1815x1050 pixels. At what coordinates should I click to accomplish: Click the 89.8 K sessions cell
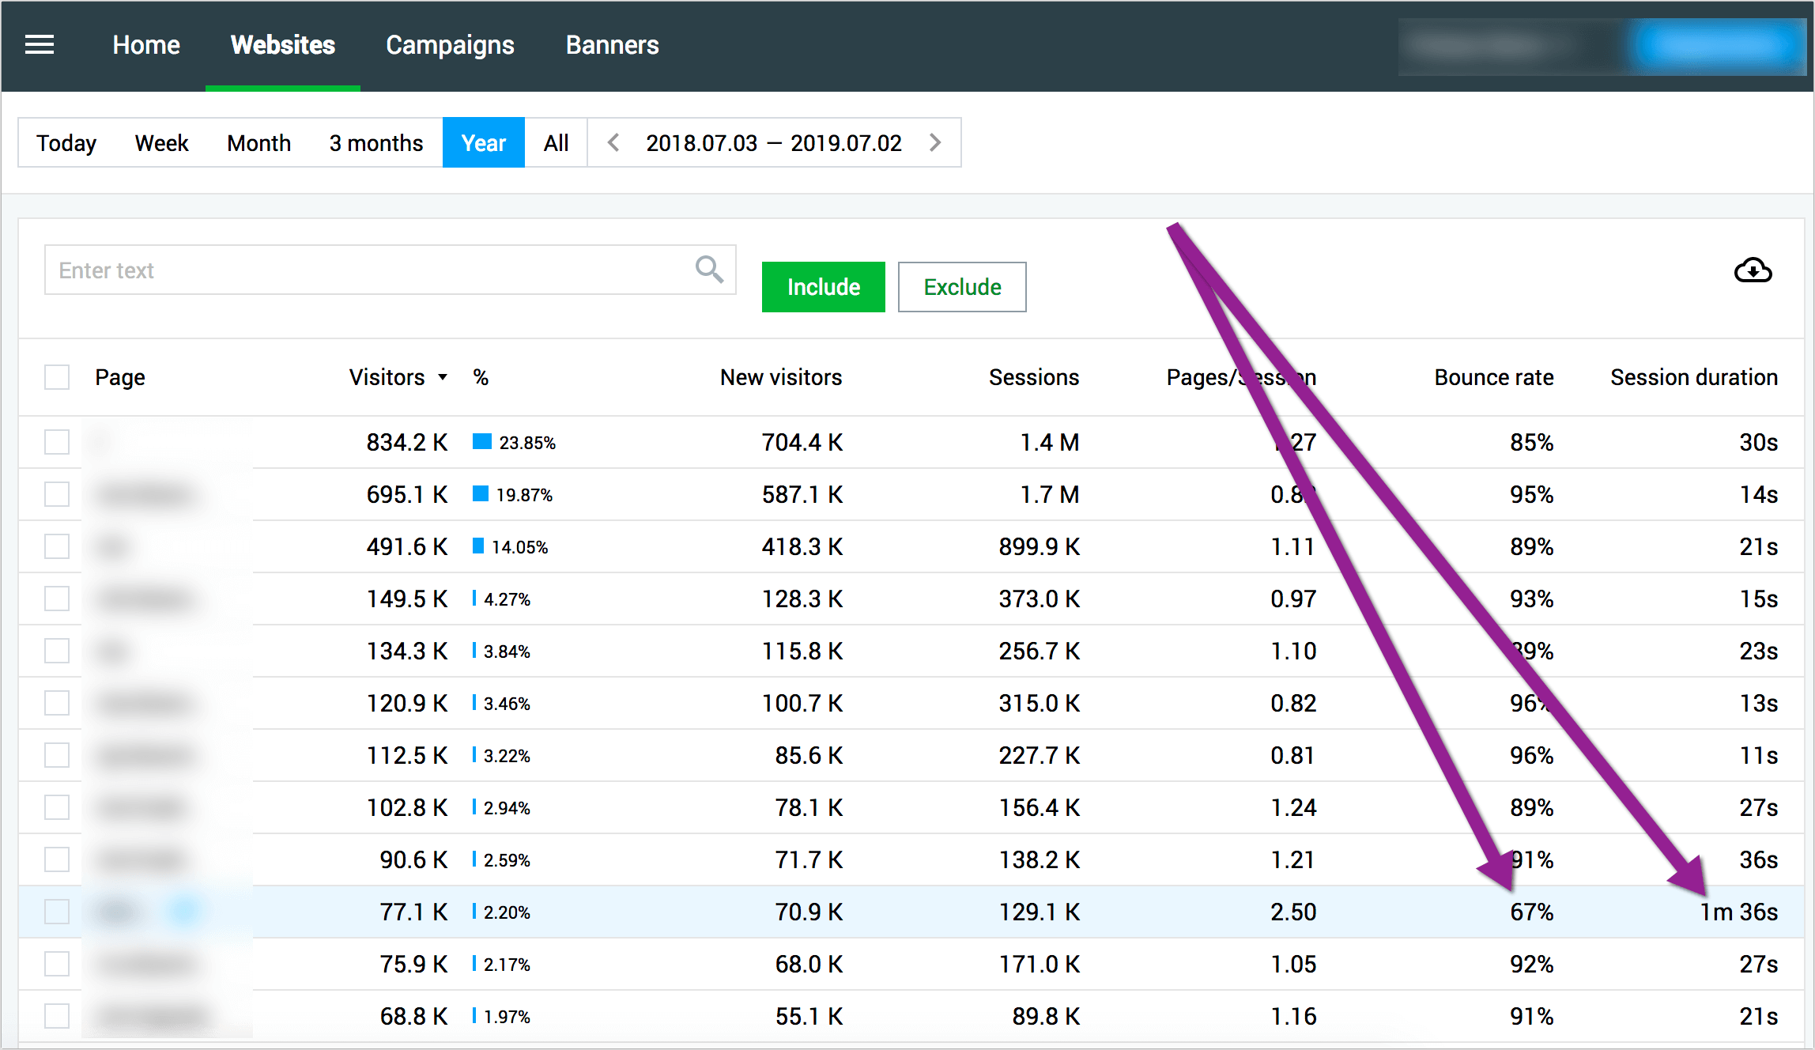(x=1046, y=1016)
